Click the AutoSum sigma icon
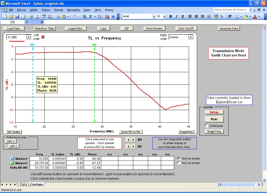 coord(91,16)
